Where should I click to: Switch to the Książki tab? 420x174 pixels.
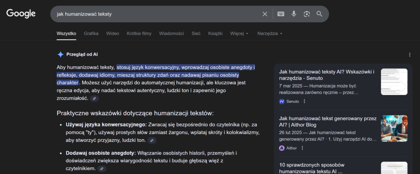click(x=215, y=33)
